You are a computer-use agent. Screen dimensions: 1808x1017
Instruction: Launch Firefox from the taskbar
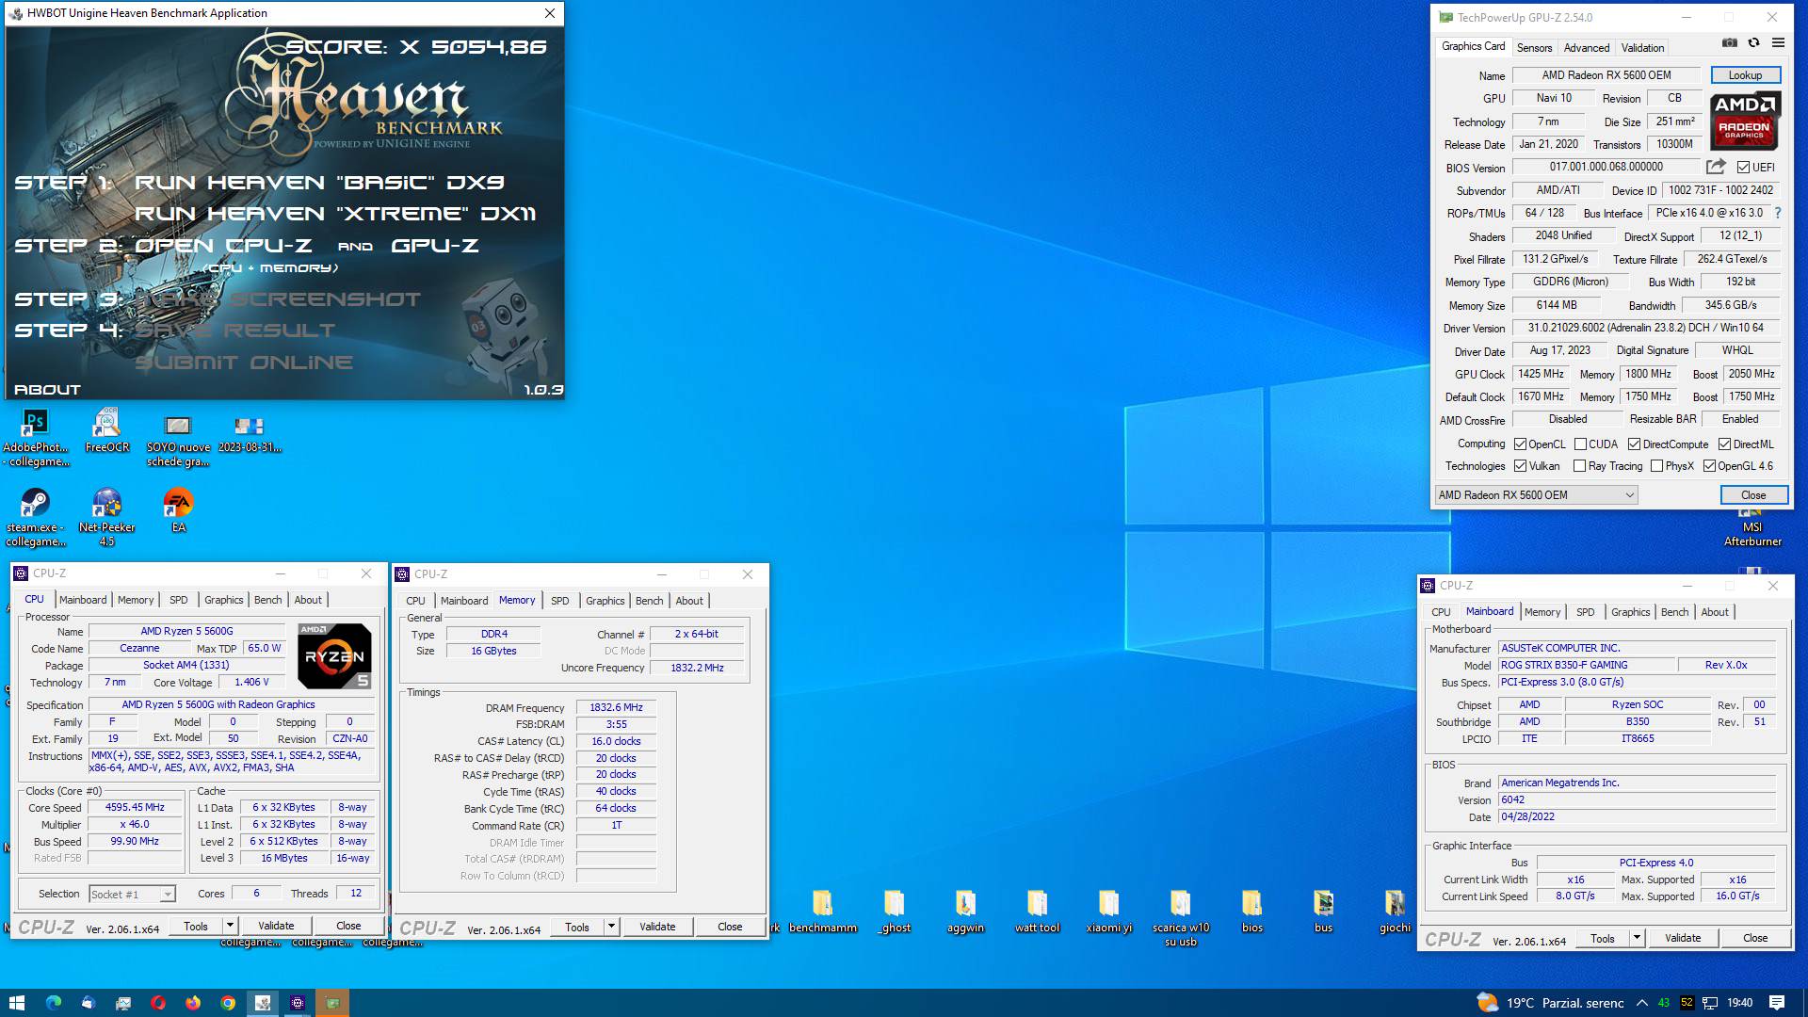coord(193,1003)
